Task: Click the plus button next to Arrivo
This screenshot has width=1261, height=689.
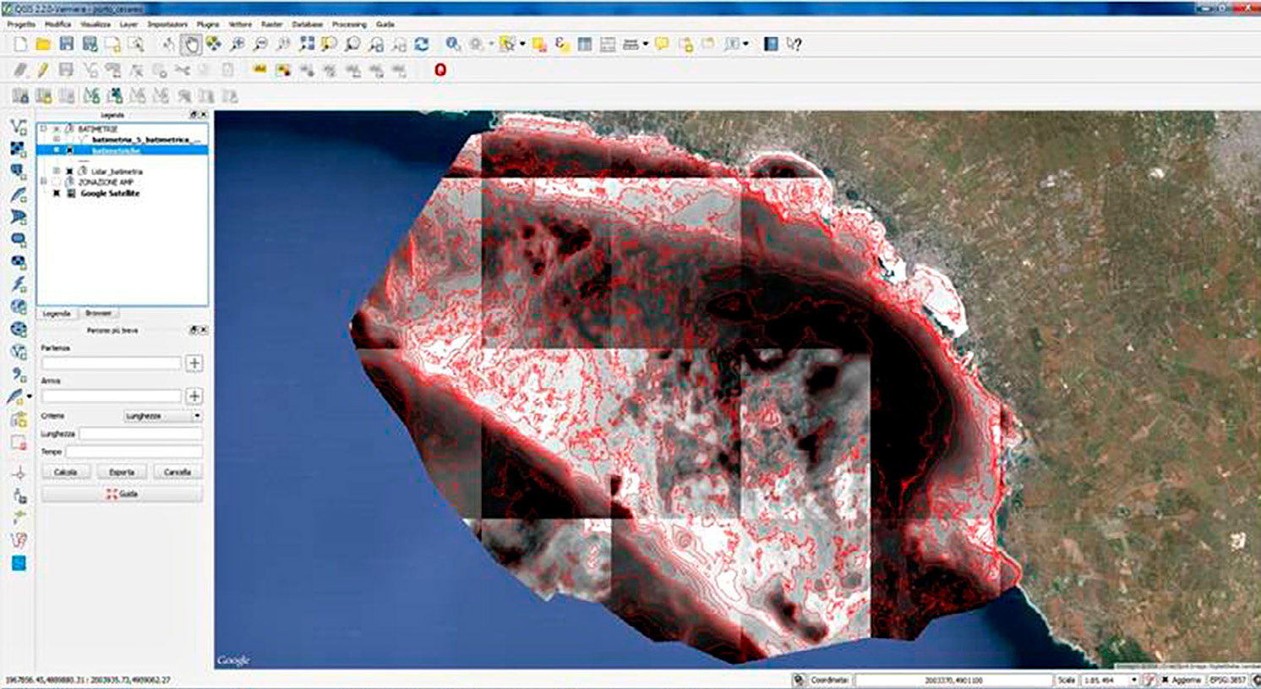Action: [194, 396]
